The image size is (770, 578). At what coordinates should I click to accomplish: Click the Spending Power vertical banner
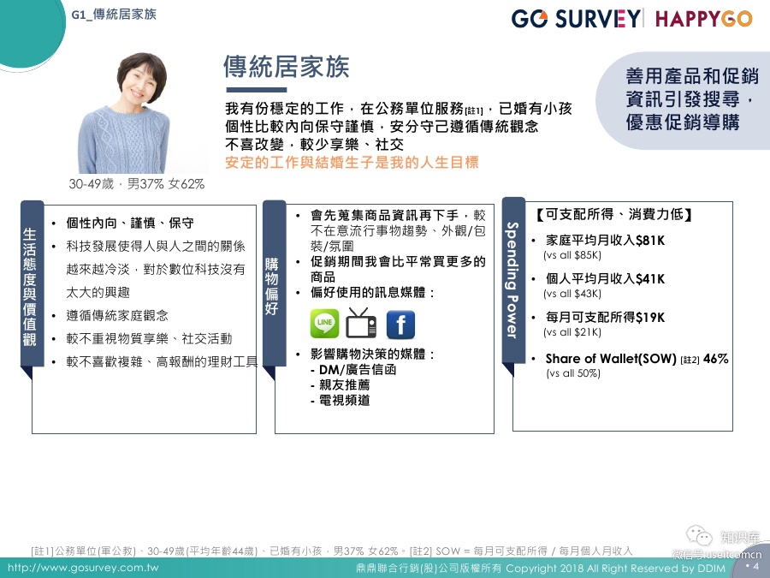tap(512, 281)
